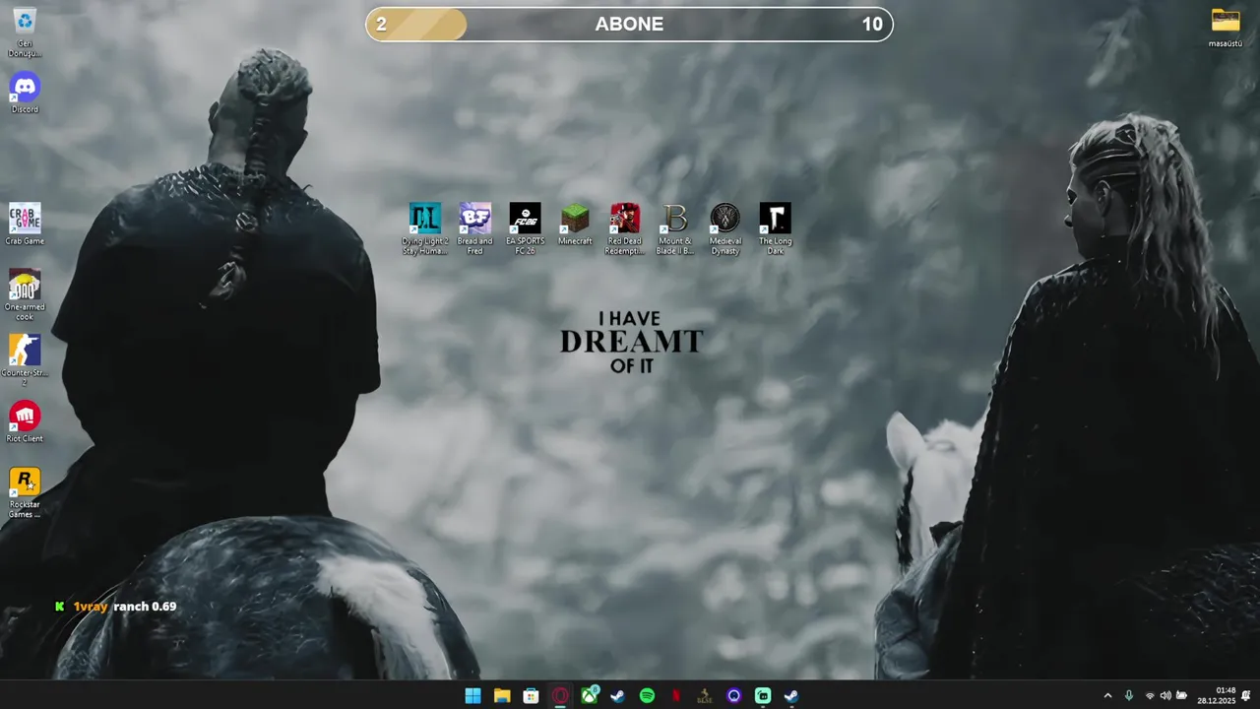Select the Crab Game shortcut
Screen dimensions: 1260x709
(25, 225)
